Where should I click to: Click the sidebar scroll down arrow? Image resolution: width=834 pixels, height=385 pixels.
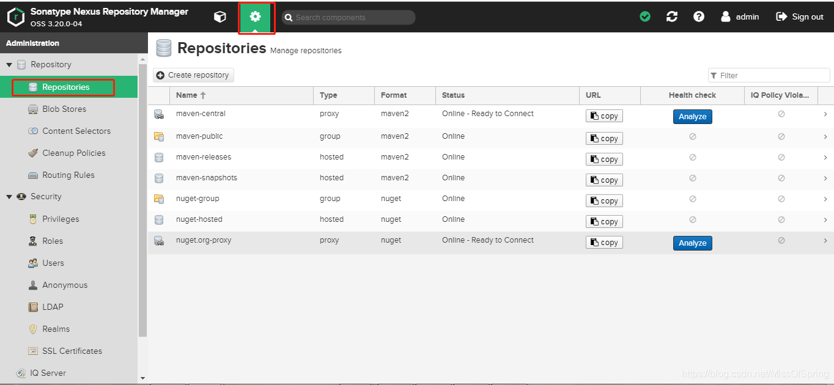click(x=143, y=378)
